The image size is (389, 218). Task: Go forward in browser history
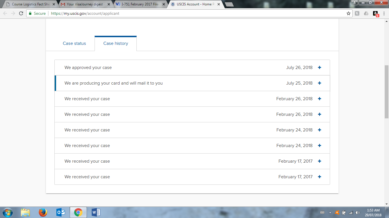click(x=13, y=13)
